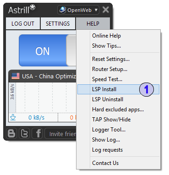Choose Log requests menu entry

pos(118,150)
